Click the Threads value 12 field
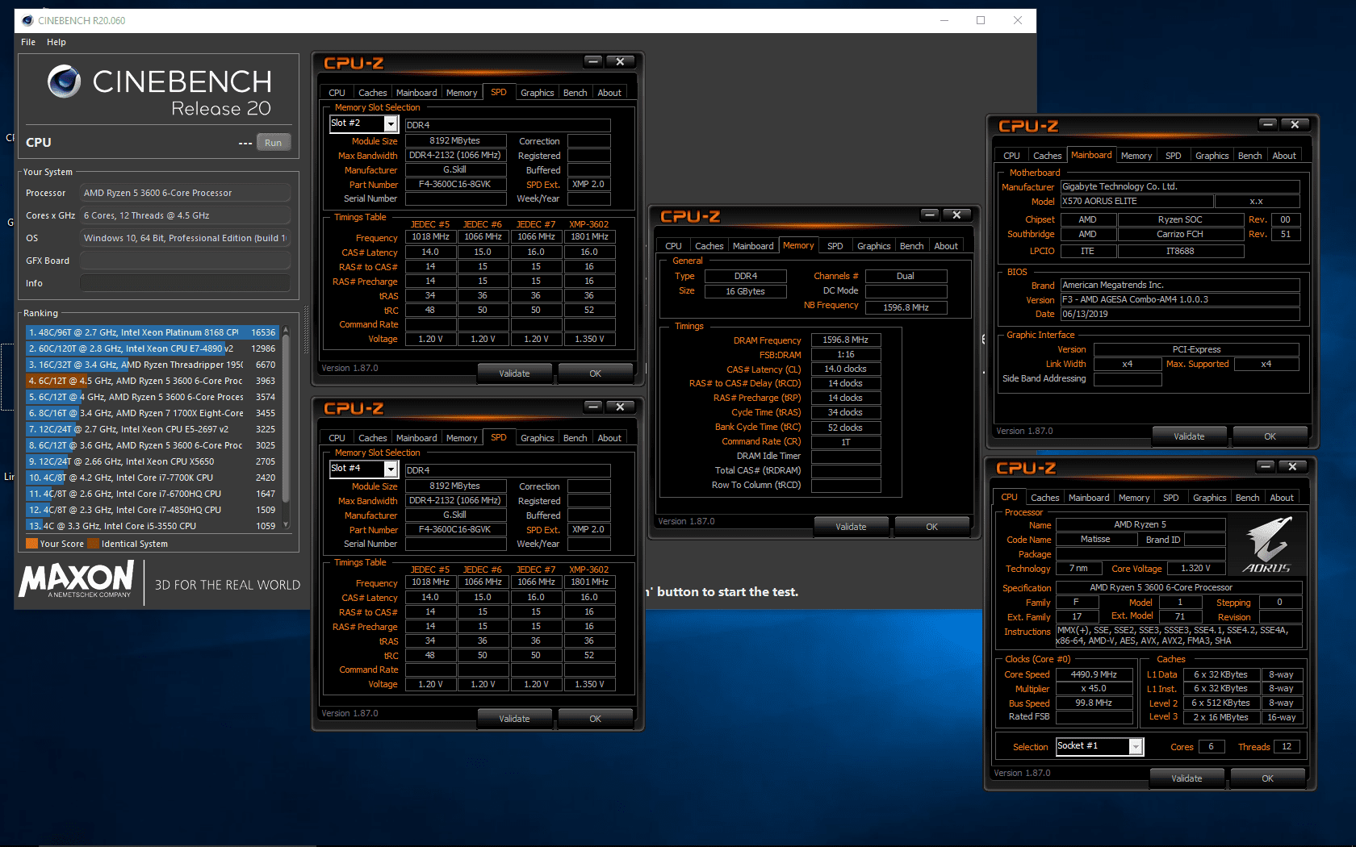Screen dimensions: 1356x847 point(1287,747)
